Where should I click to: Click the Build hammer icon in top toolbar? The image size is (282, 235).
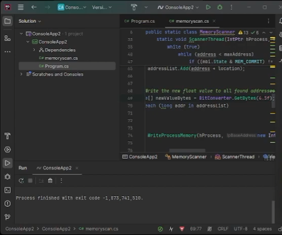(x=134, y=7)
